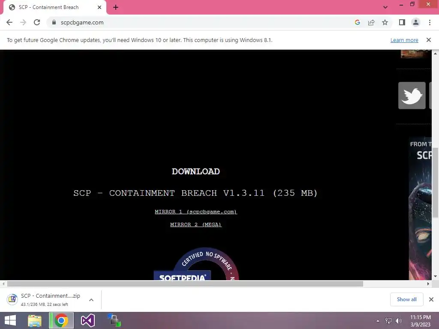The height and width of the screenshot is (329, 439).
Task: Show hidden system tray icons
Action: tap(378, 321)
